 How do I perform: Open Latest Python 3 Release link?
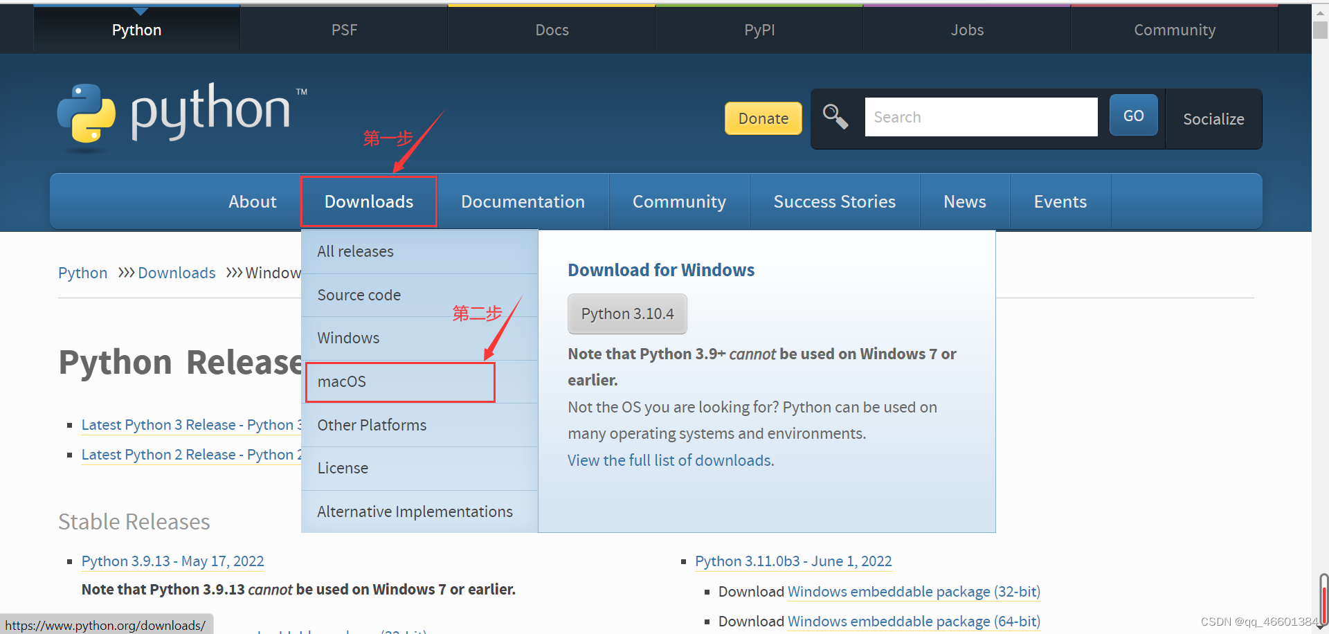click(x=191, y=425)
